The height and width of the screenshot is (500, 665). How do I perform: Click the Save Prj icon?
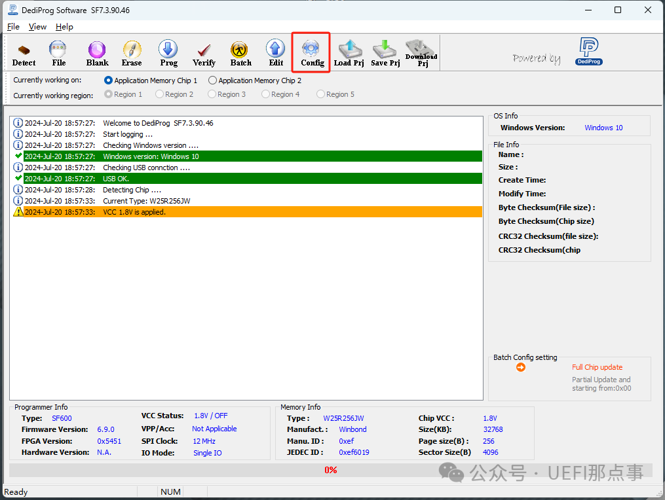point(385,53)
